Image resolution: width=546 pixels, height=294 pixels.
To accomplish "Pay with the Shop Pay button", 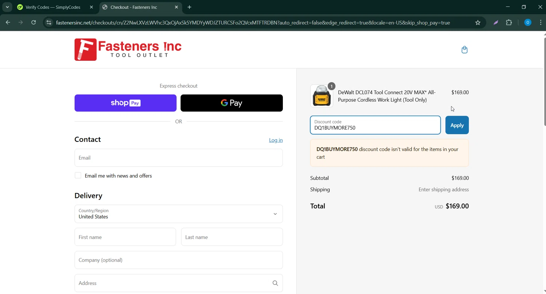I will coord(126,103).
